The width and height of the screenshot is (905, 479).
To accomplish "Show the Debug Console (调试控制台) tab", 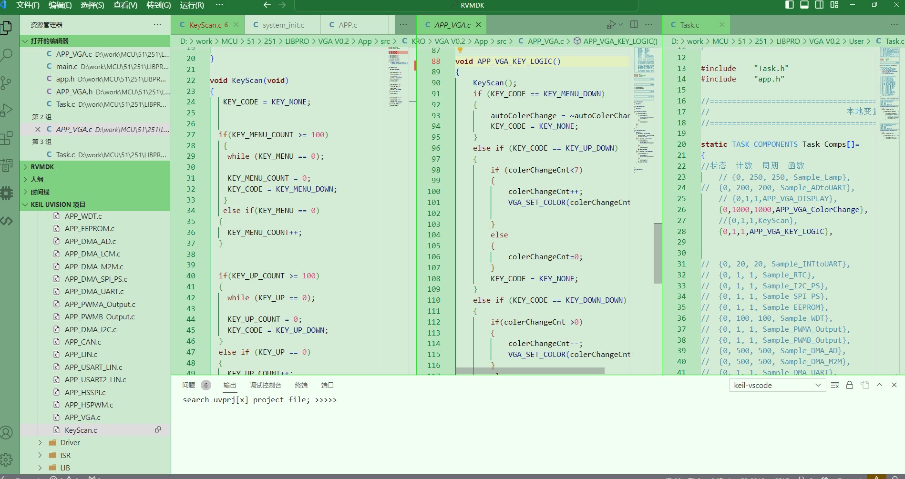I will (266, 385).
